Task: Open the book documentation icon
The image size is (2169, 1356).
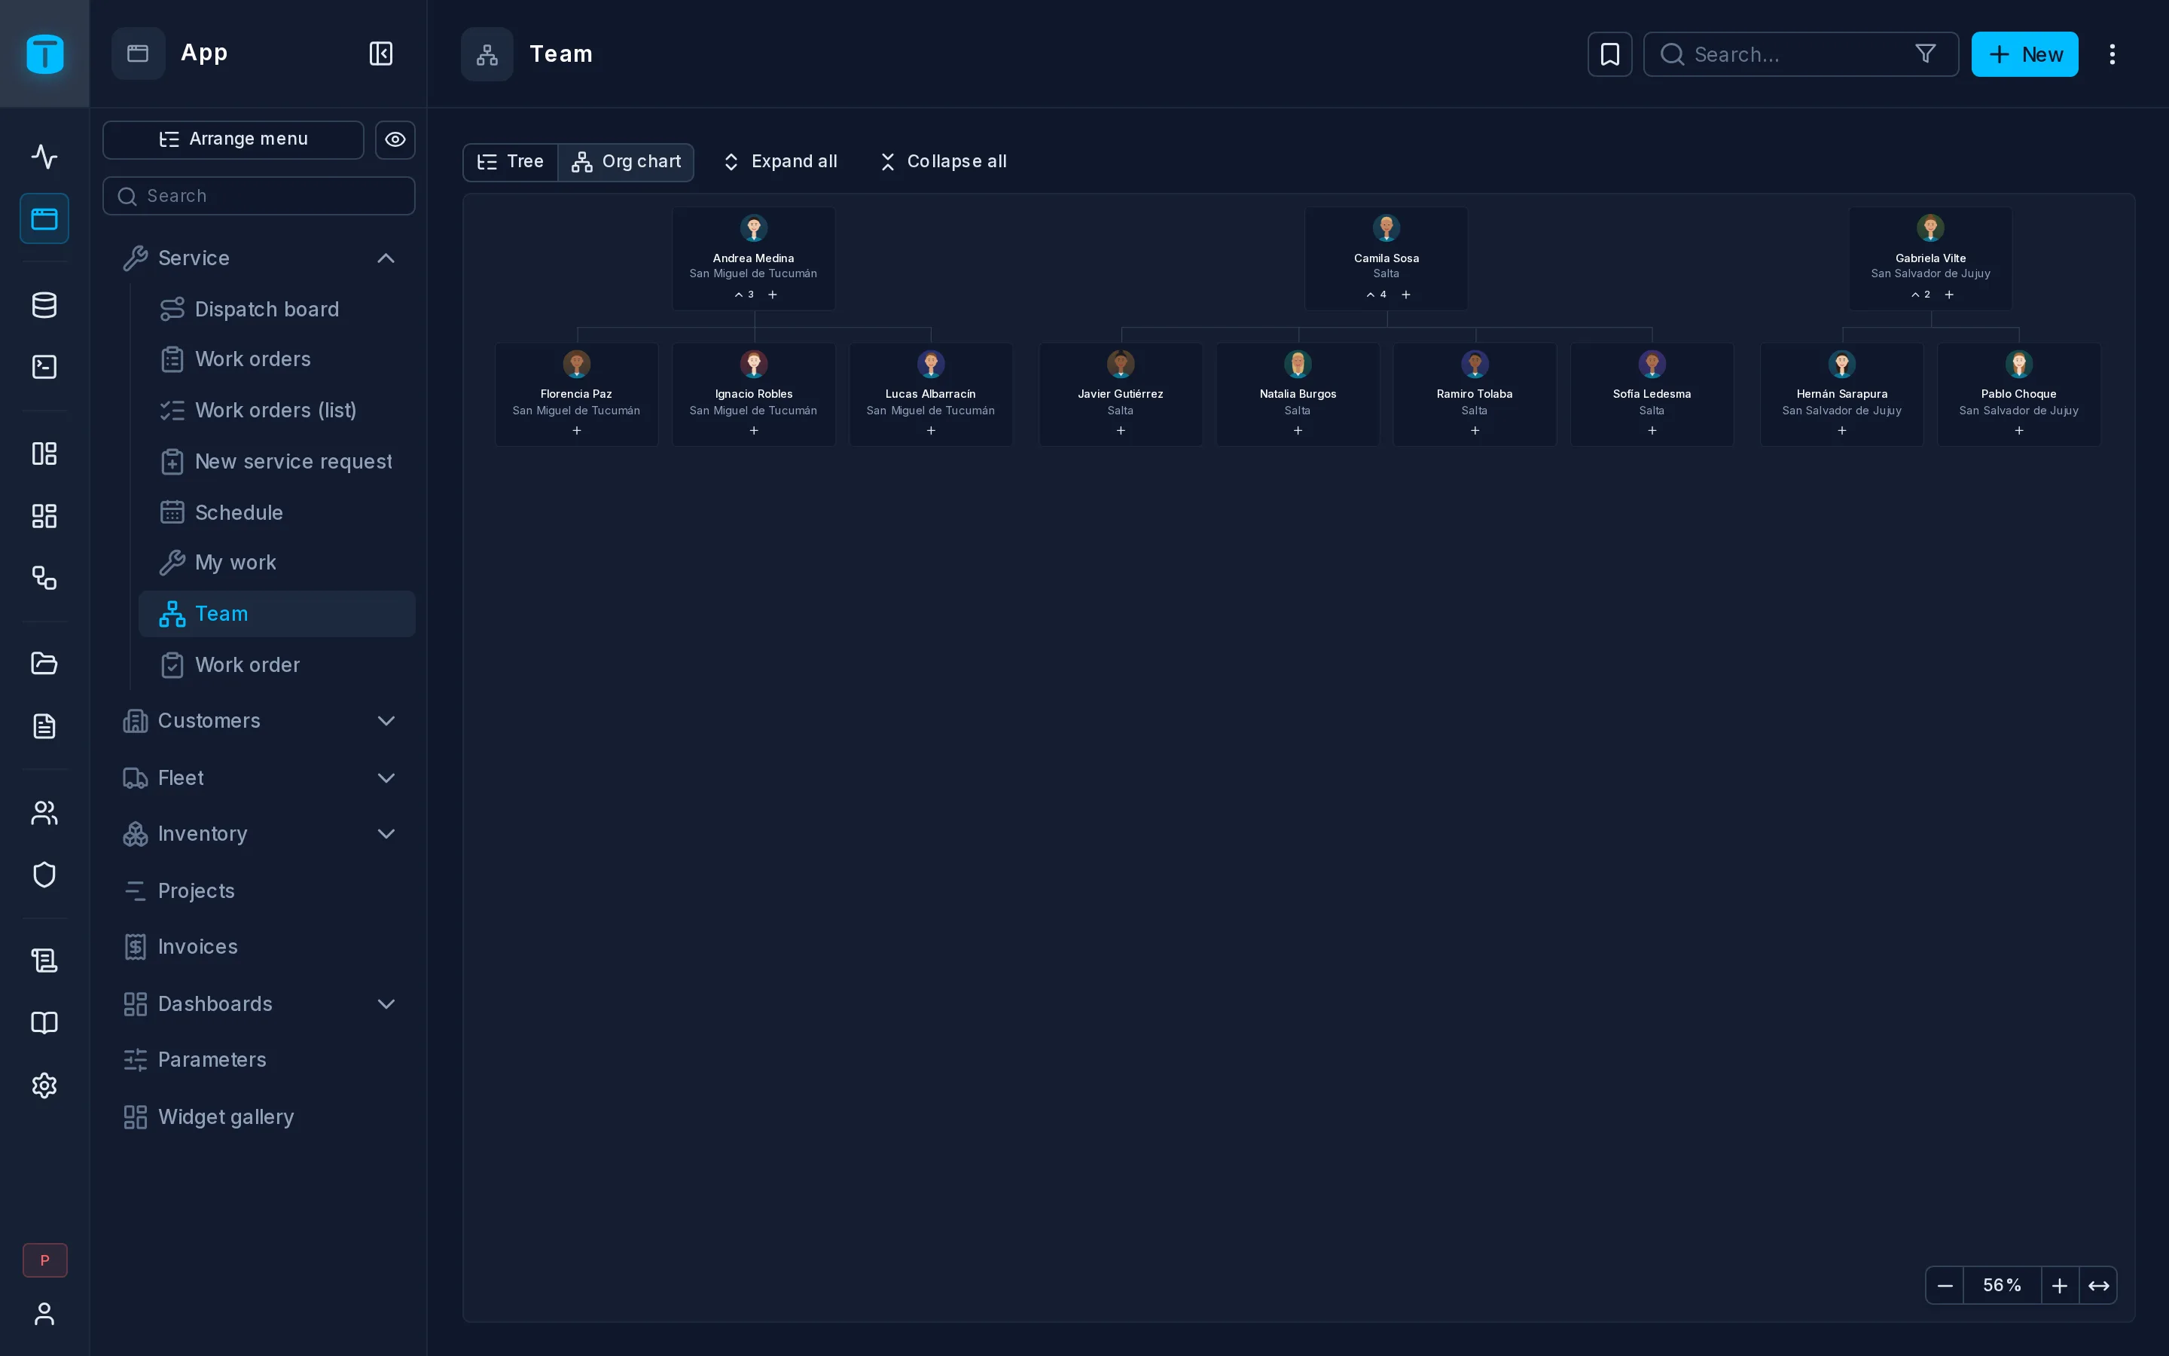Action: click(44, 1023)
